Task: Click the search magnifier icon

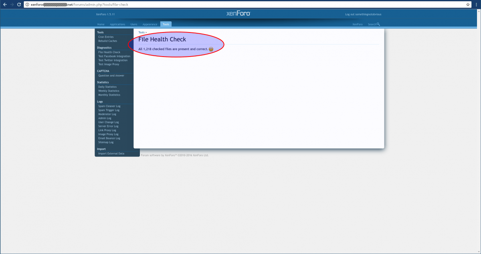Action: (378, 24)
